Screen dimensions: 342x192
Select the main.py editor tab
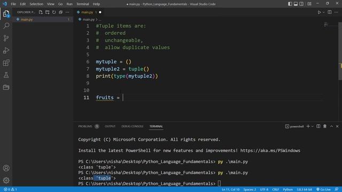pyautogui.click(x=88, y=12)
